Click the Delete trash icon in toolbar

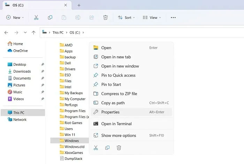[105, 17]
